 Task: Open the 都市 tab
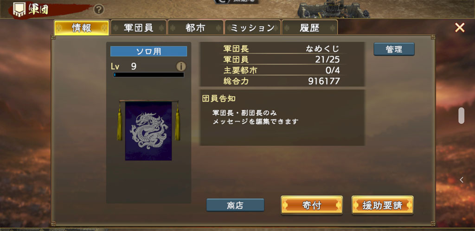point(195,28)
